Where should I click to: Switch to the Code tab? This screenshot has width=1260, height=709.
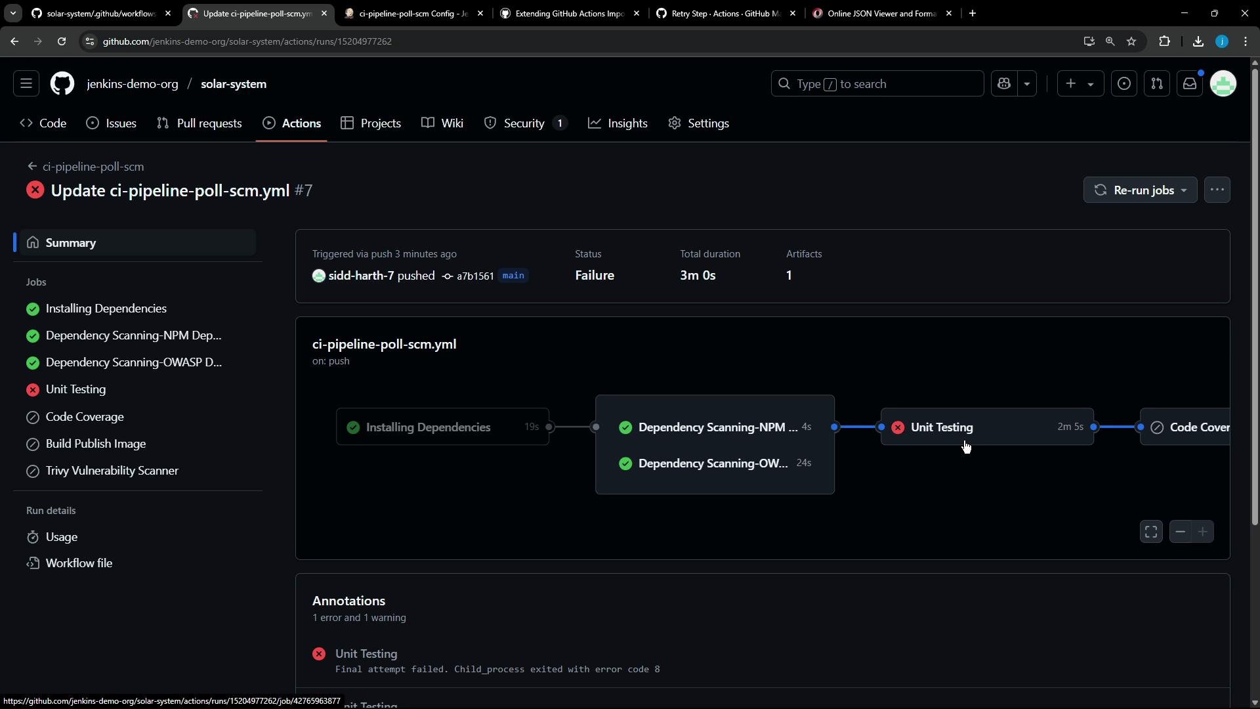tap(43, 123)
